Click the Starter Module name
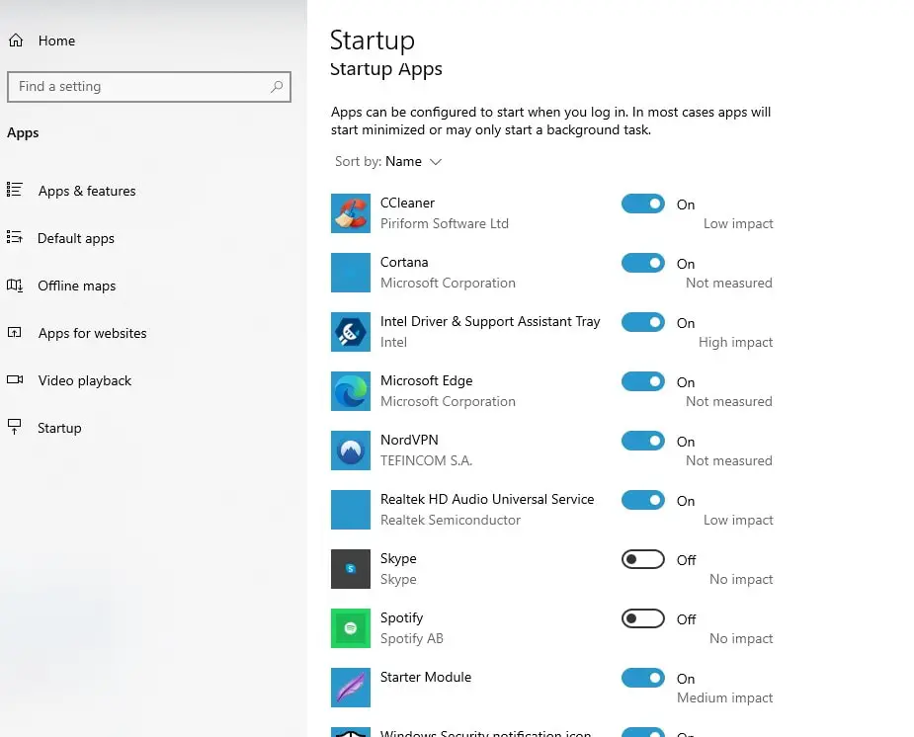The width and height of the screenshot is (914, 737). click(426, 677)
